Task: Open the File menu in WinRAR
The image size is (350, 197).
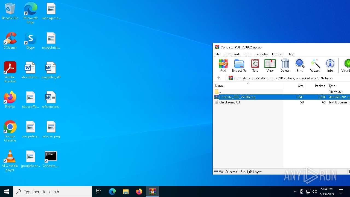Action: 217,54
